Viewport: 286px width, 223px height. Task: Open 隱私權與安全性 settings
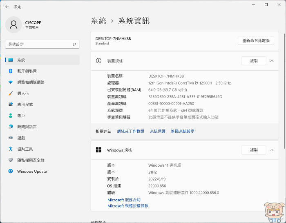pos(42,160)
